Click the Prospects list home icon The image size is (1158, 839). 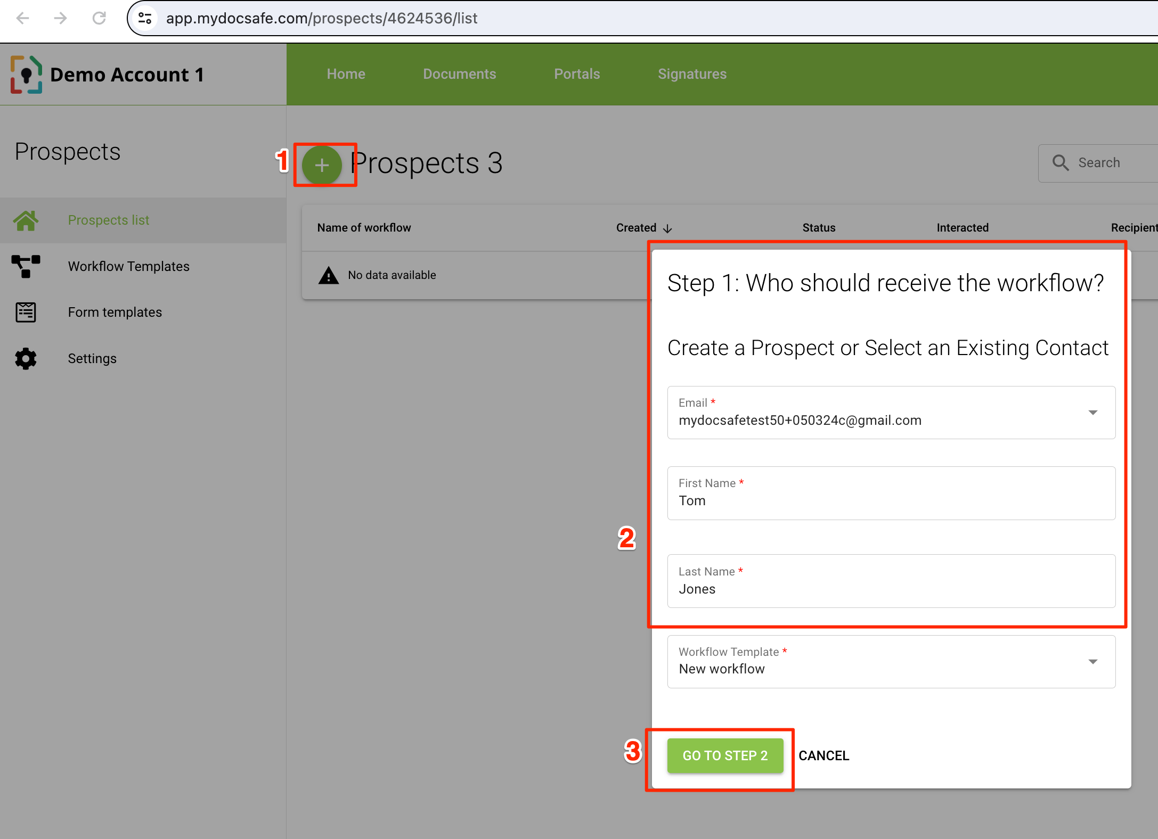26,220
